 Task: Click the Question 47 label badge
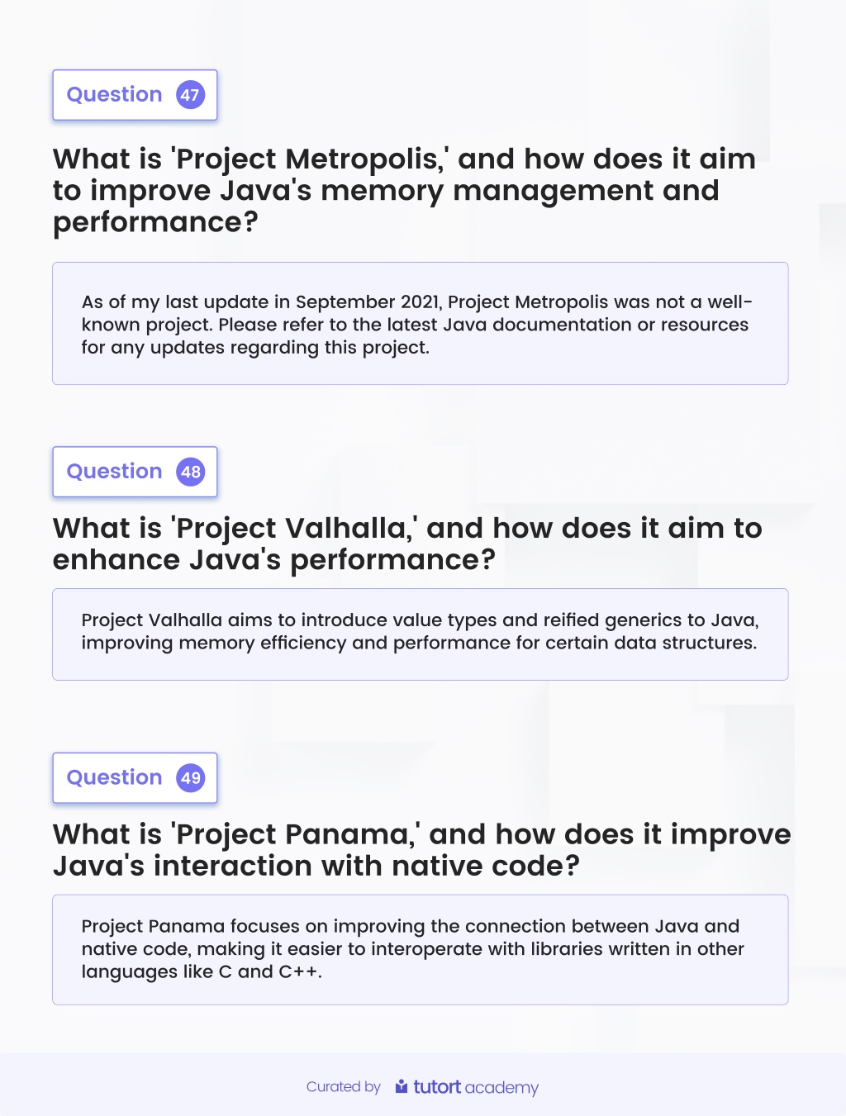coord(135,95)
